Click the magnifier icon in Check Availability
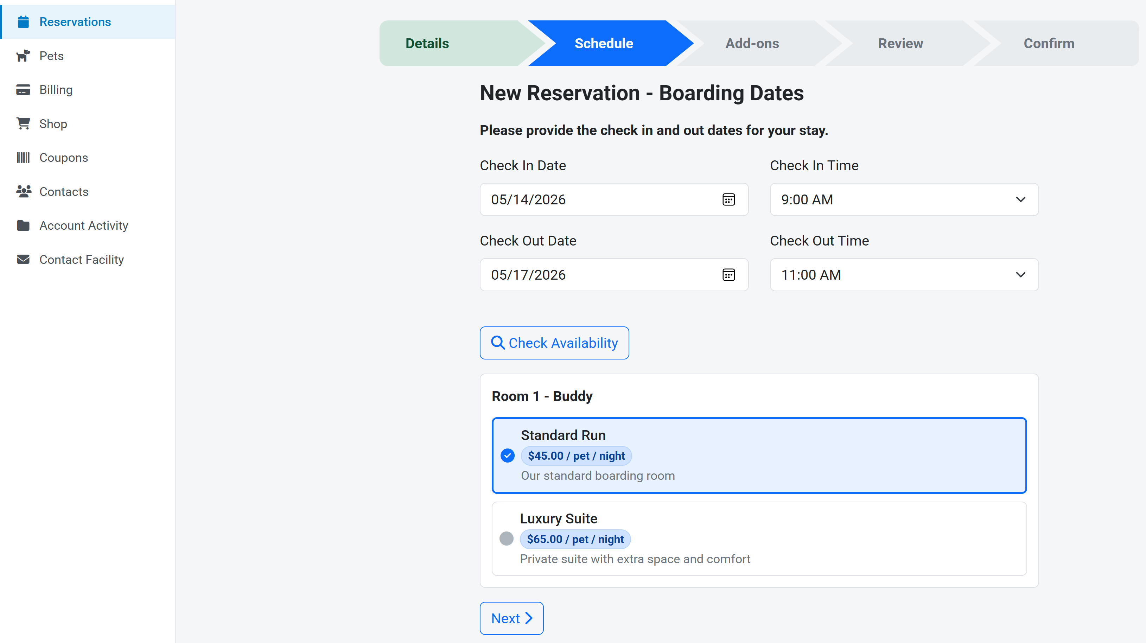1146x643 pixels. pyautogui.click(x=498, y=343)
